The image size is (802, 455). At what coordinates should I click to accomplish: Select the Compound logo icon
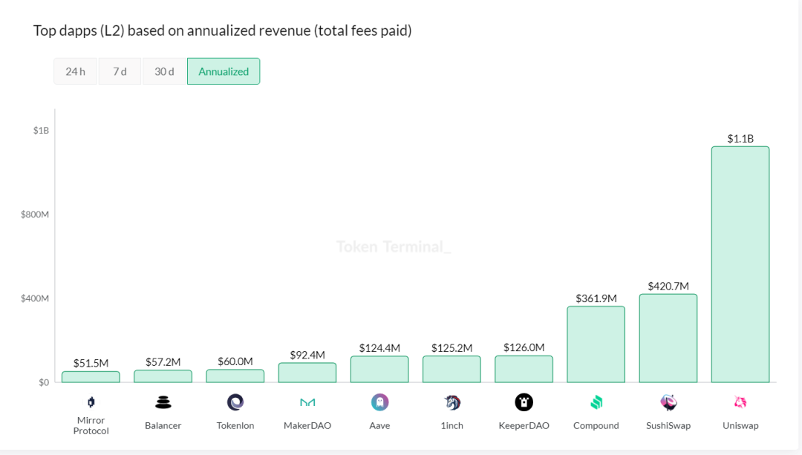coord(596,402)
